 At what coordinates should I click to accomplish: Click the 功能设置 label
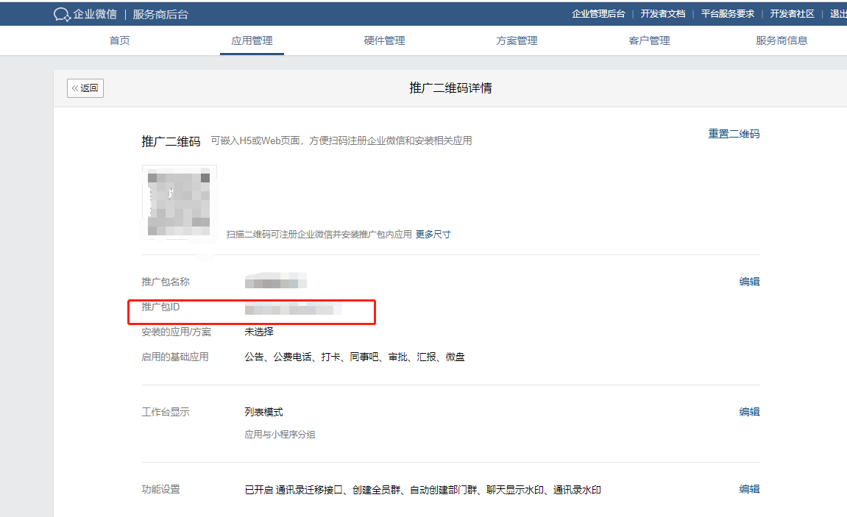(160, 489)
